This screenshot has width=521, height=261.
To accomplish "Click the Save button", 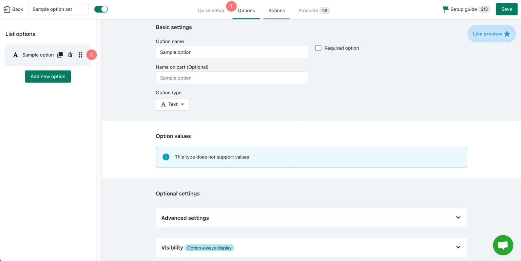I will (506, 9).
